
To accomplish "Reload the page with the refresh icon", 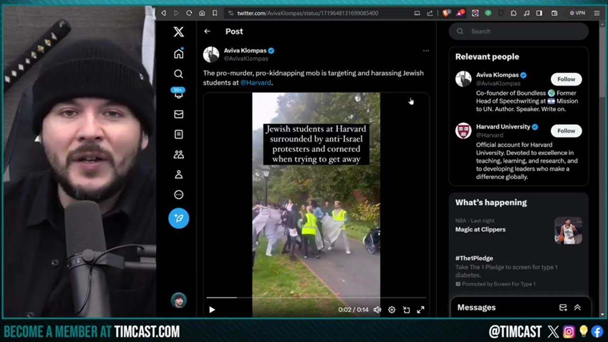I will pos(189,13).
